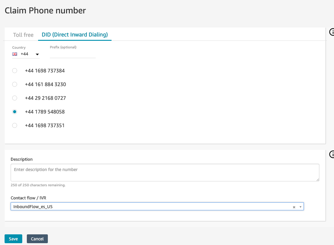Click the info icon beside phone number panel

[x=332, y=32]
